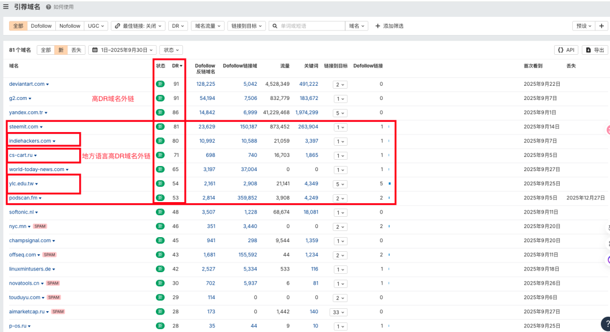The width and height of the screenshot is (610, 332).
Task: Click keywords value 183,672 for g2.com
Action: (309, 98)
